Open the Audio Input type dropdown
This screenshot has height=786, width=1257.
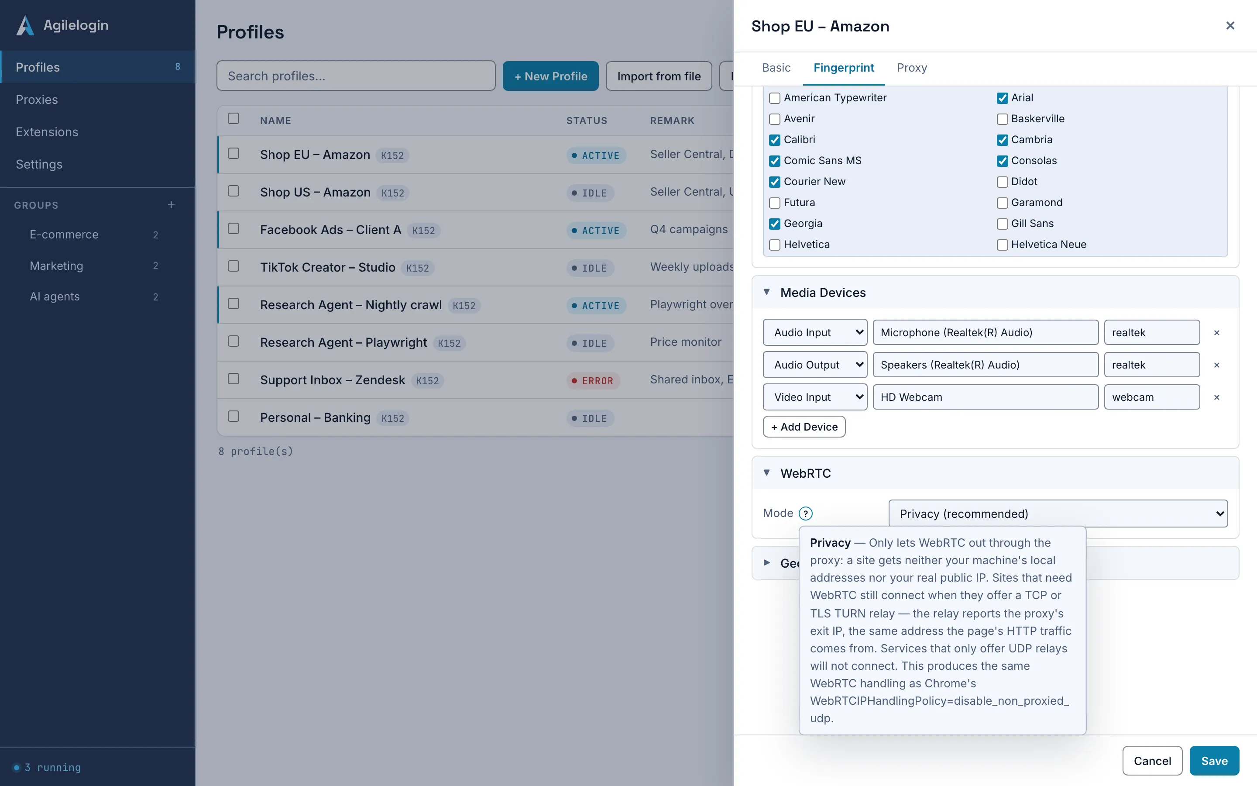(815, 332)
